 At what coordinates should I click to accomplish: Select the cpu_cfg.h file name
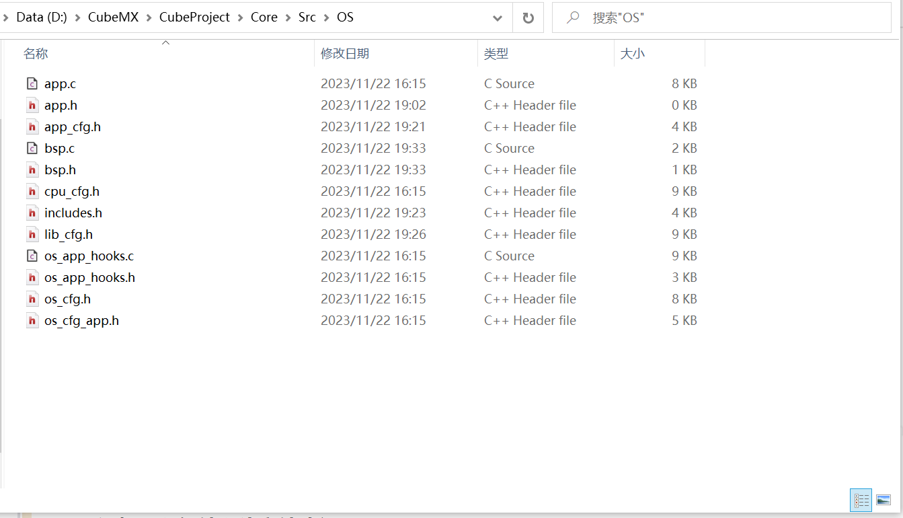pyautogui.click(x=72, y=191)
